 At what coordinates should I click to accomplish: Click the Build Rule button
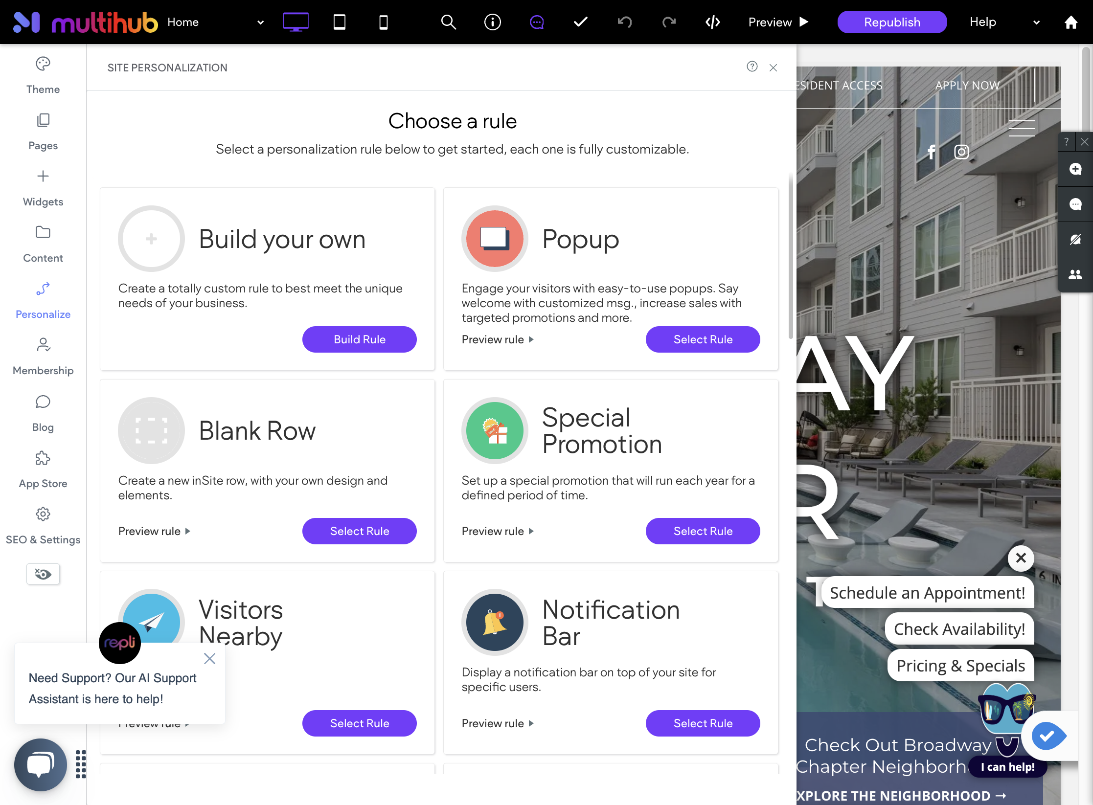[360, 339]
